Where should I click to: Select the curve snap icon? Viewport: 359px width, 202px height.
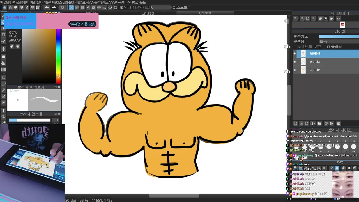[x=105, y=8]
